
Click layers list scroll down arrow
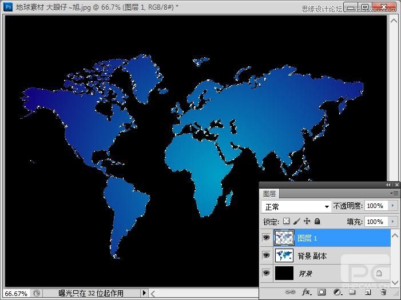coord(395,283)
